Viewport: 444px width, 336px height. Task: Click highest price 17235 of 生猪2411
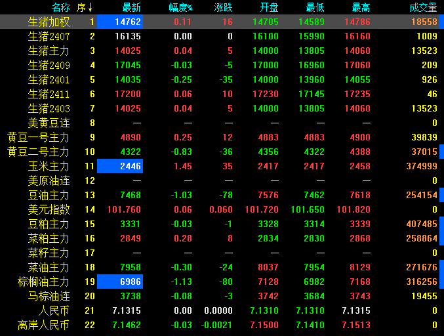357,94
